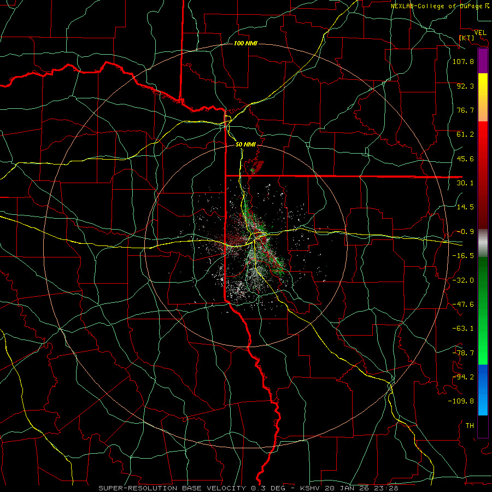Click the -47.6 scale value
492x492 pixels.
tap(463, 304)
